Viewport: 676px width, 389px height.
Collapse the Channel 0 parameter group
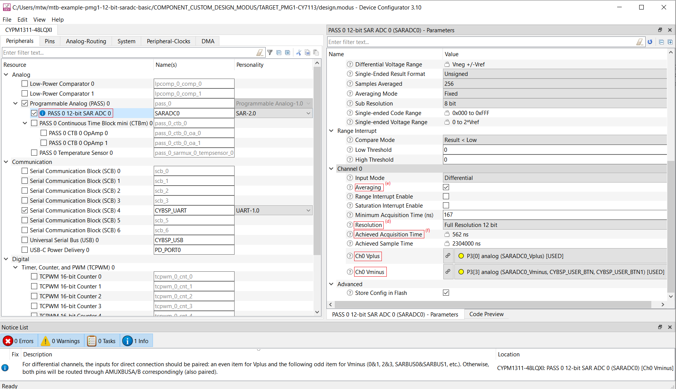331,169
